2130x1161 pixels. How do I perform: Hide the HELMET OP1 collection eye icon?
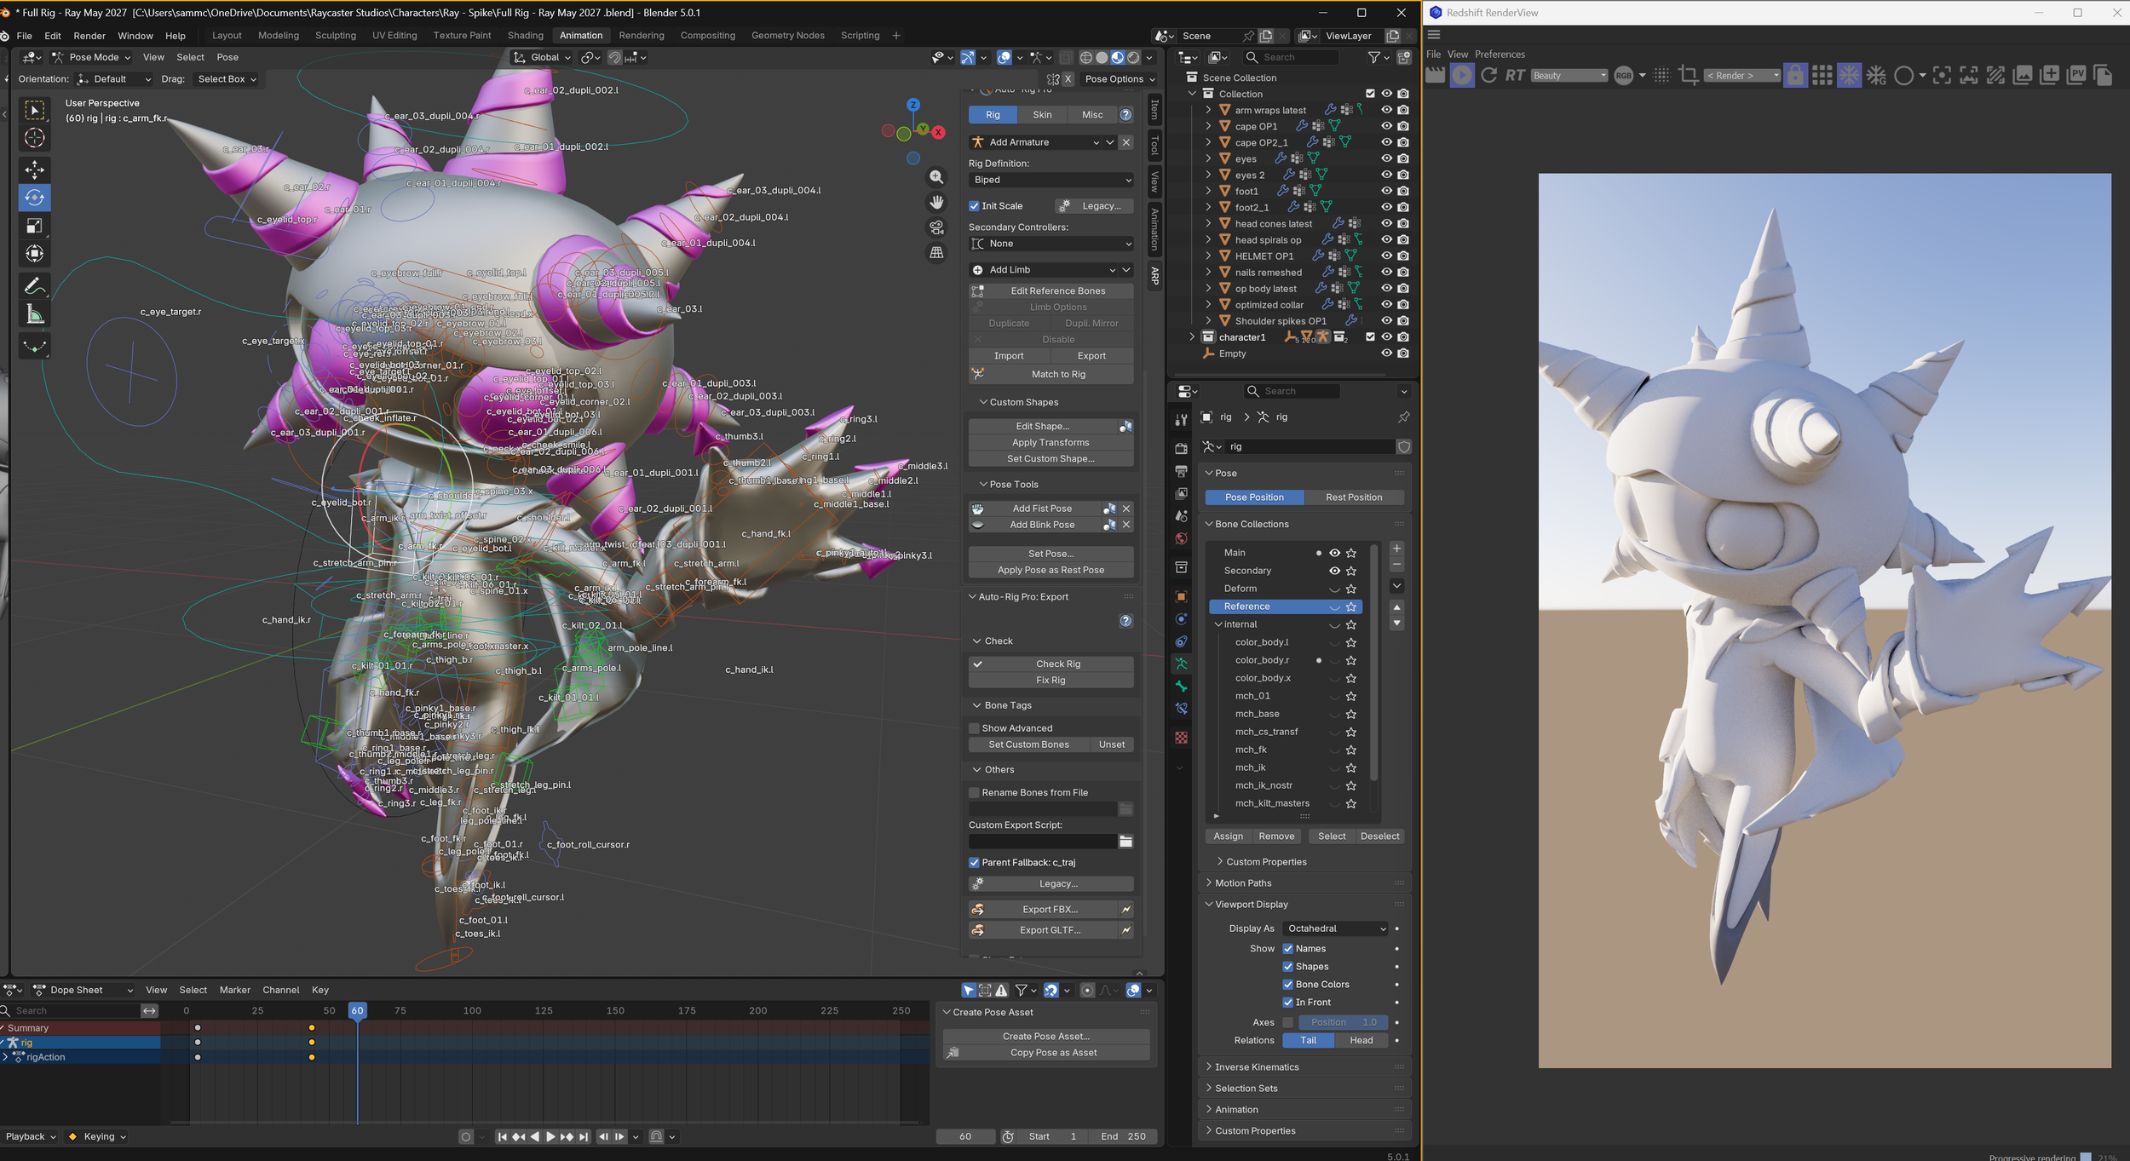(1386, 256)
